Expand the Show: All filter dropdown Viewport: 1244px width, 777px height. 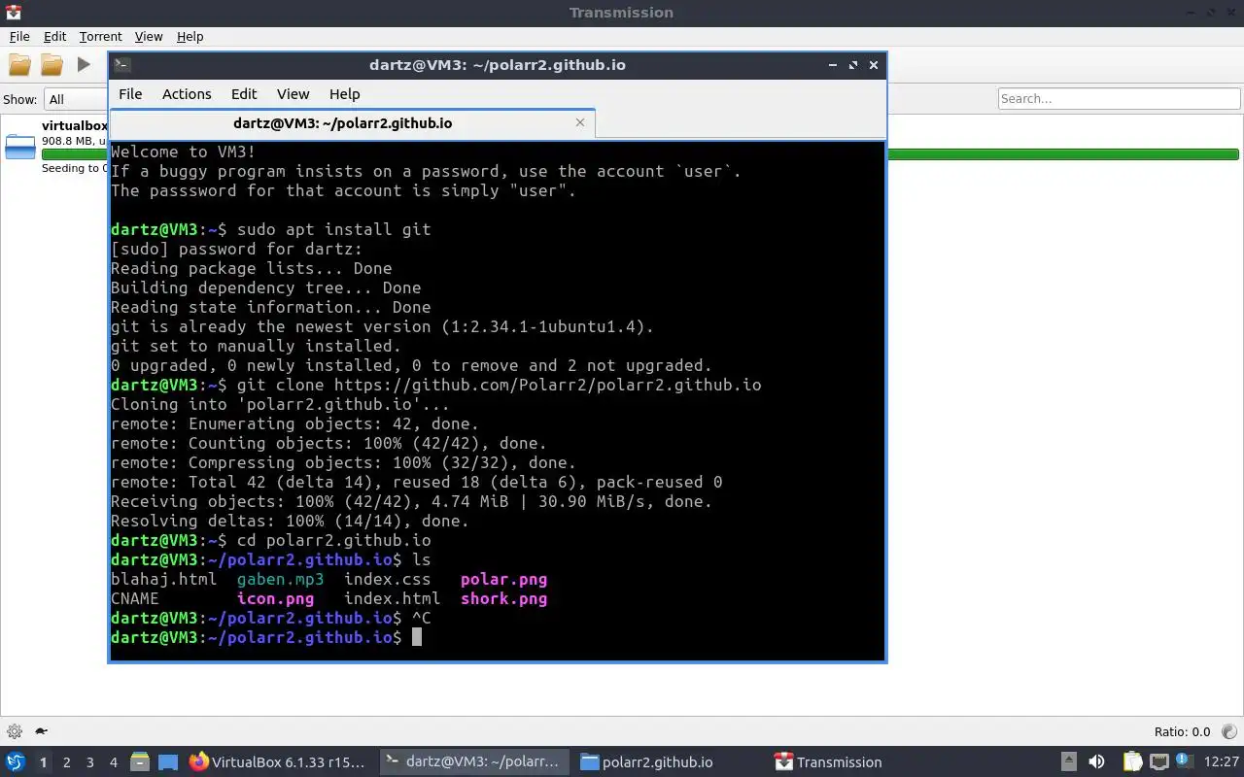click(x=76, y=99)
